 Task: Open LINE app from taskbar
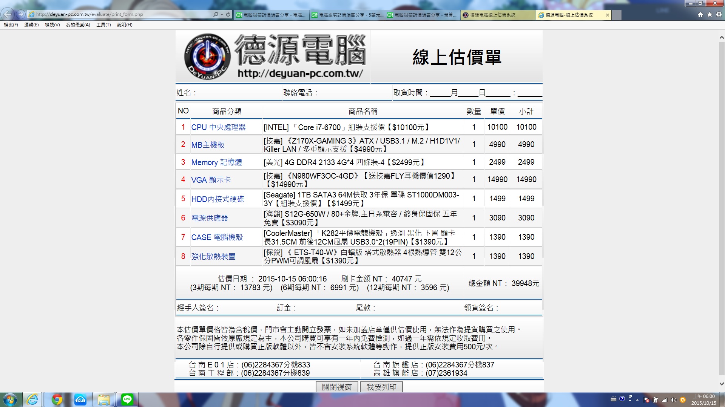(x=127, y=399)
